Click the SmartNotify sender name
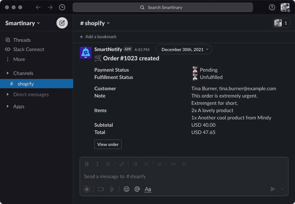The height and width of the screenshot is (204, 295). coord(108,49)
